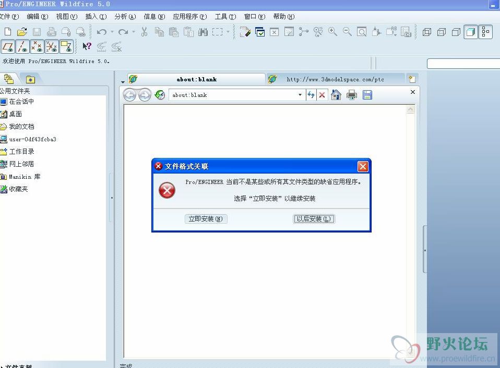Viewport: 500px width, 368px height.
Task: Toggle datum axes visibility
Action: (22, 46)
